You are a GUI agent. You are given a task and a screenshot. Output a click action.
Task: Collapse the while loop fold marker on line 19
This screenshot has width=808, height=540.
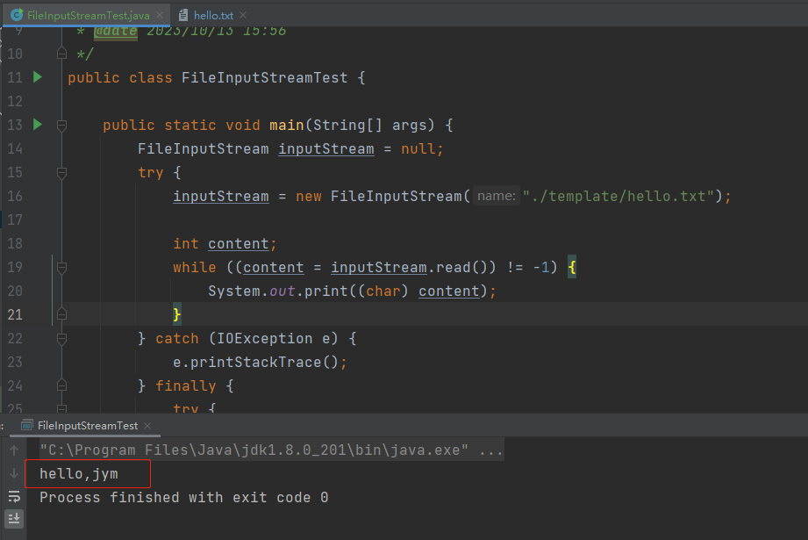(61, 267)
